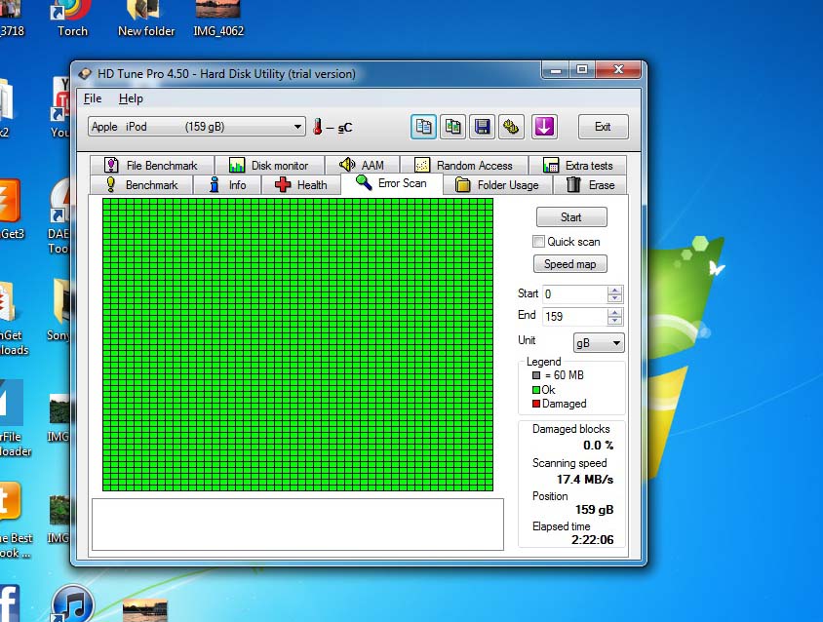Click the floppy disk save icon
The image size is (823, 622).
tap(482, 127)
